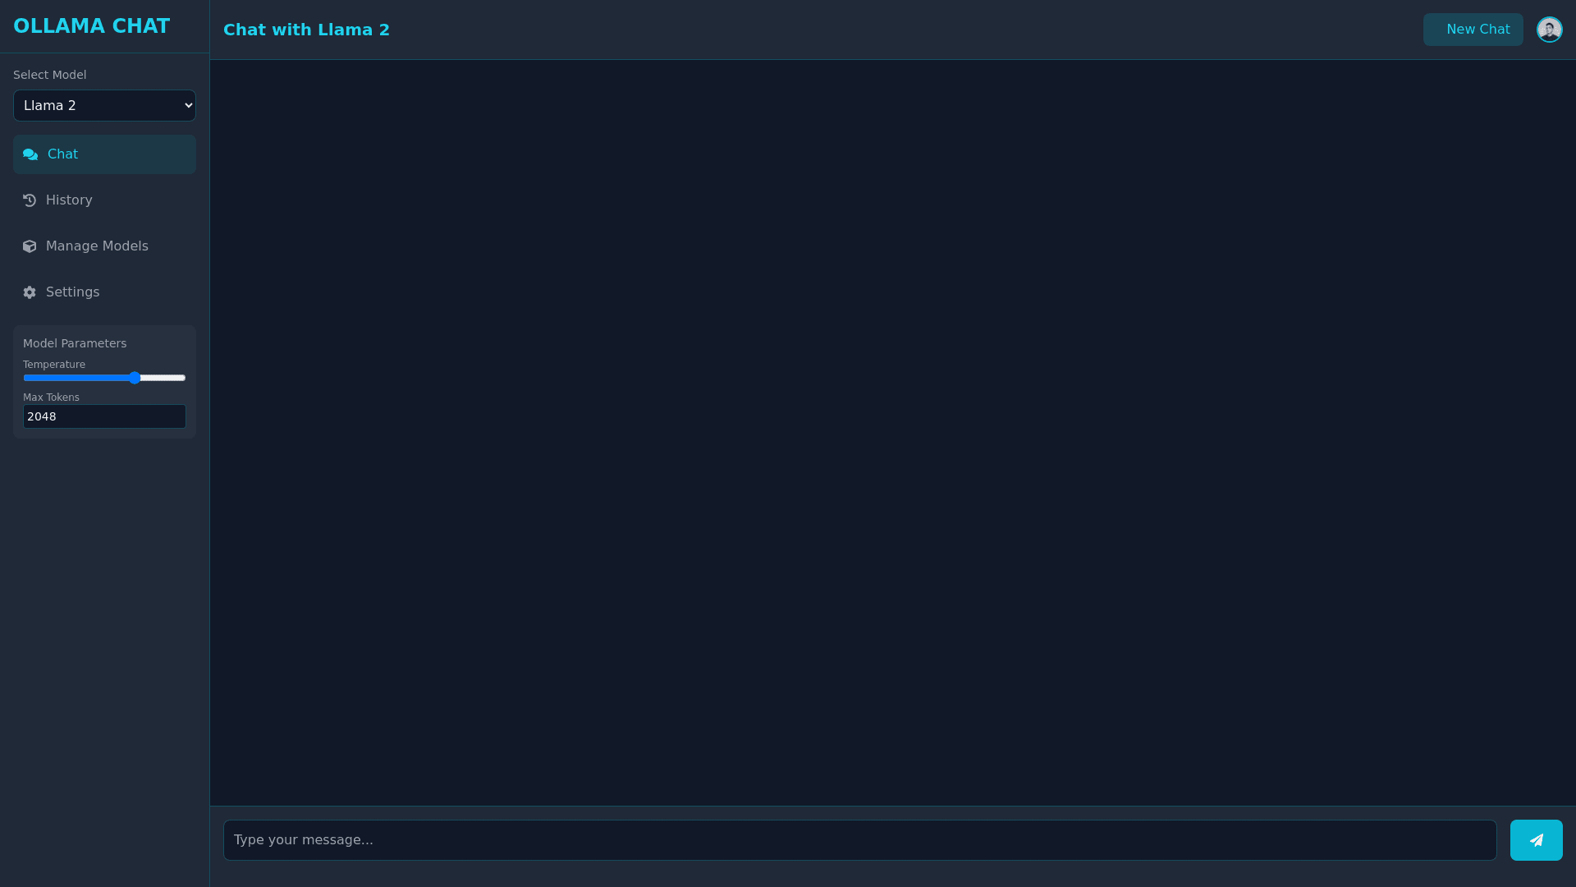Open the Settings menu entry
Image resolution: width=1576 pixels, height=887 pixels.
coord(72,292)
